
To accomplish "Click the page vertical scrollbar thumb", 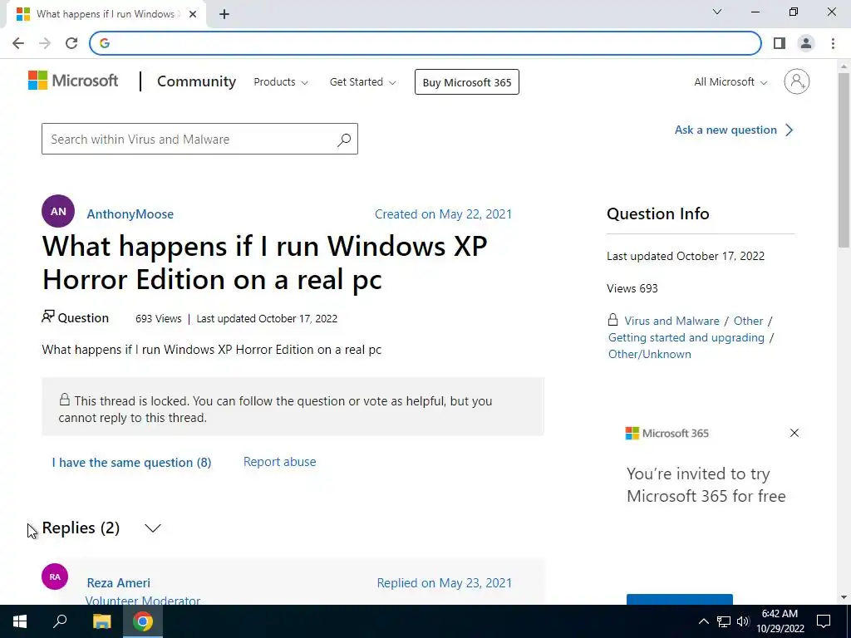I will 844,160.
